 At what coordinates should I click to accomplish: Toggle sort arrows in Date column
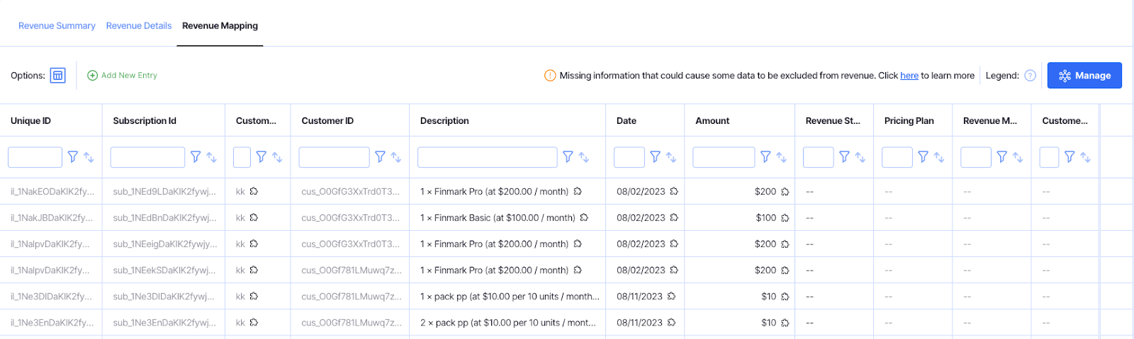pyautogui.click(x=671, y=157)
